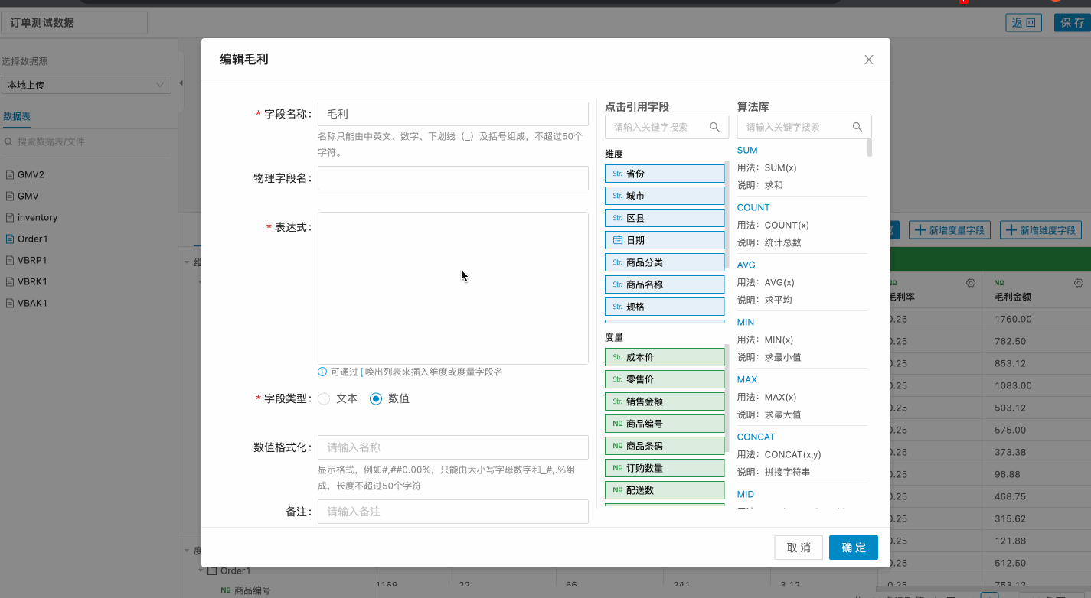The image size is (1091, 598).
Task: Switch to the 数据表 tab
Action: [17, 116]
